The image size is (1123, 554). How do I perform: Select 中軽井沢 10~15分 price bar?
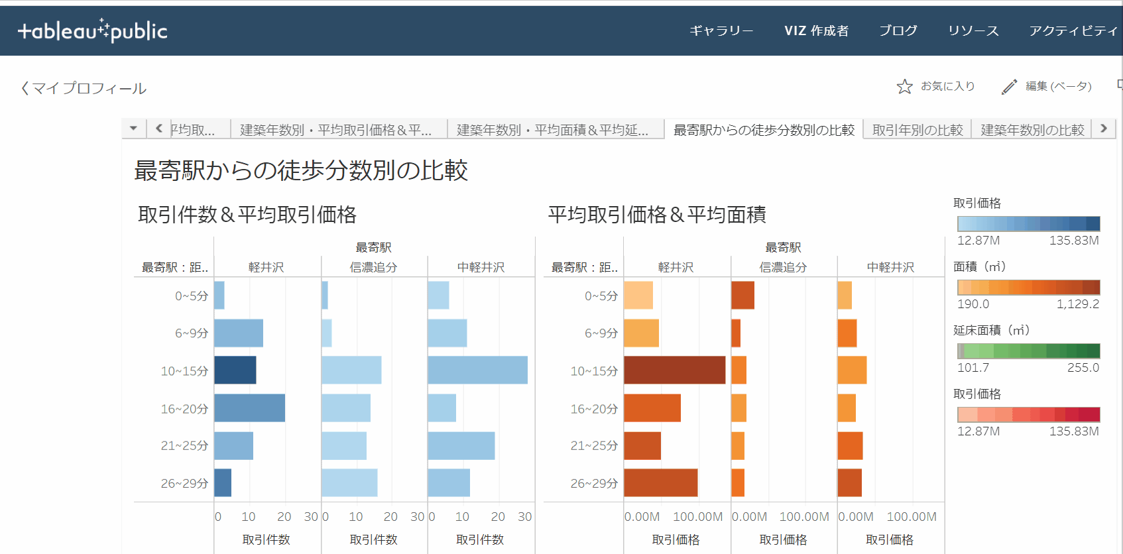pos(853,370)
